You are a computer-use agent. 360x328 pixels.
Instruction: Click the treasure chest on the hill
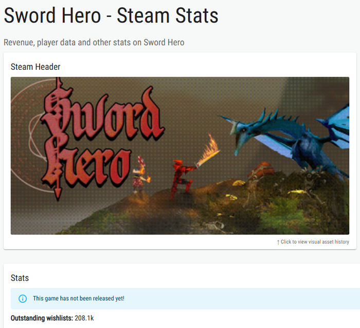pyautogui.click(x=261, y=170)
